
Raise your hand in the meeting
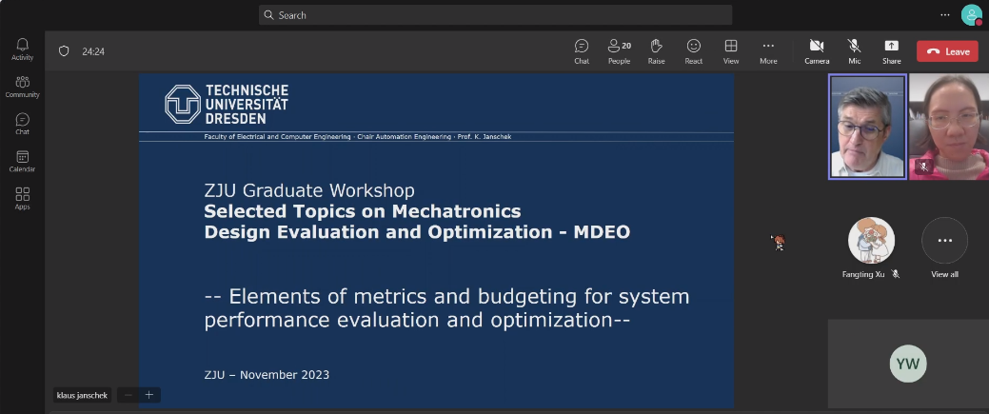click(656, 50)
